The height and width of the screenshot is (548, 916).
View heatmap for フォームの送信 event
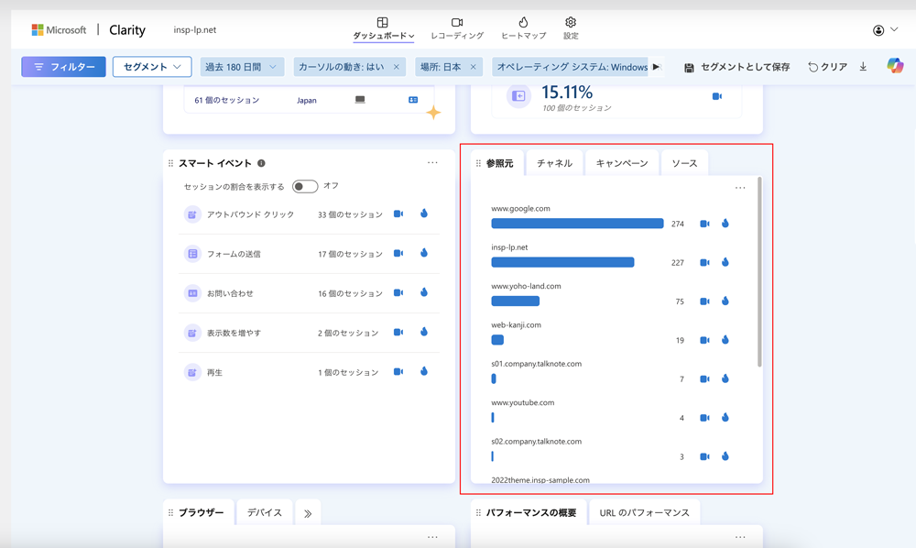pos(424,252)
